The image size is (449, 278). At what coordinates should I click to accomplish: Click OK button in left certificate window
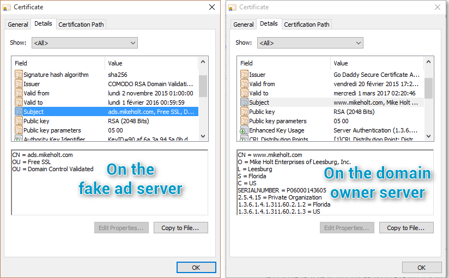pyautogui.click(x=196, y=268)
